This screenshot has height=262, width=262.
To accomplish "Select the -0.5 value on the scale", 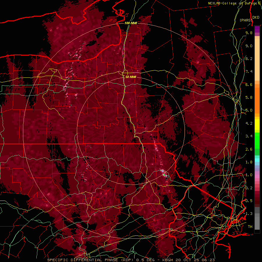I will tap(248, 201).
